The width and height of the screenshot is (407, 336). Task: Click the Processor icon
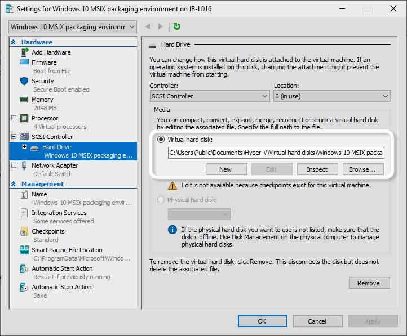click(24, 118)
